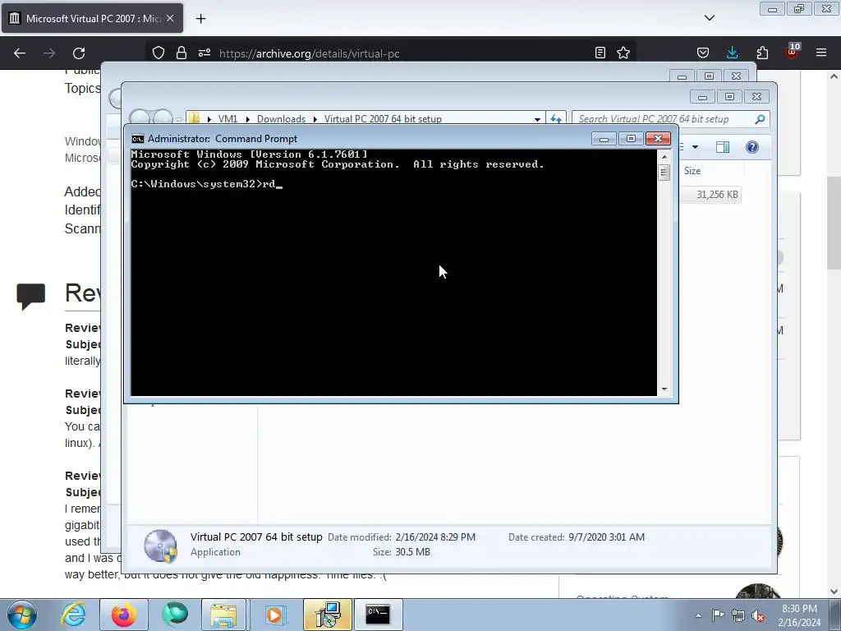Image resolution: width=841 pixels, height=631 pixels.
Task: Reload the archive.org page
Action: pyautogui.click(x=79, y=53)
